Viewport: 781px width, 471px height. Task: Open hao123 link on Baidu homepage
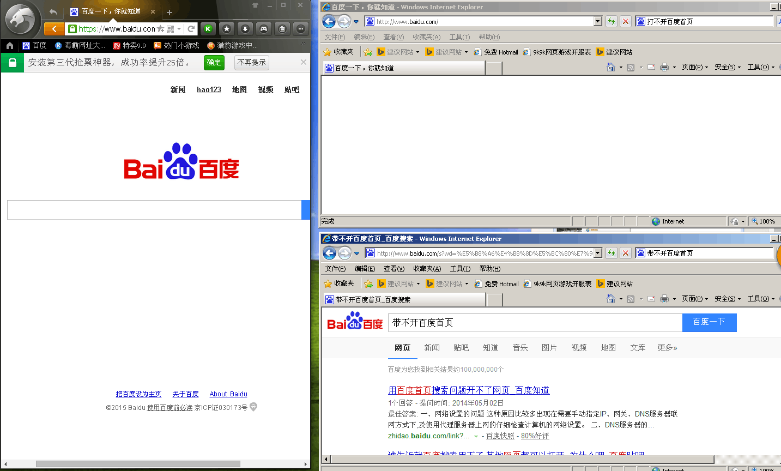[209, 90]
